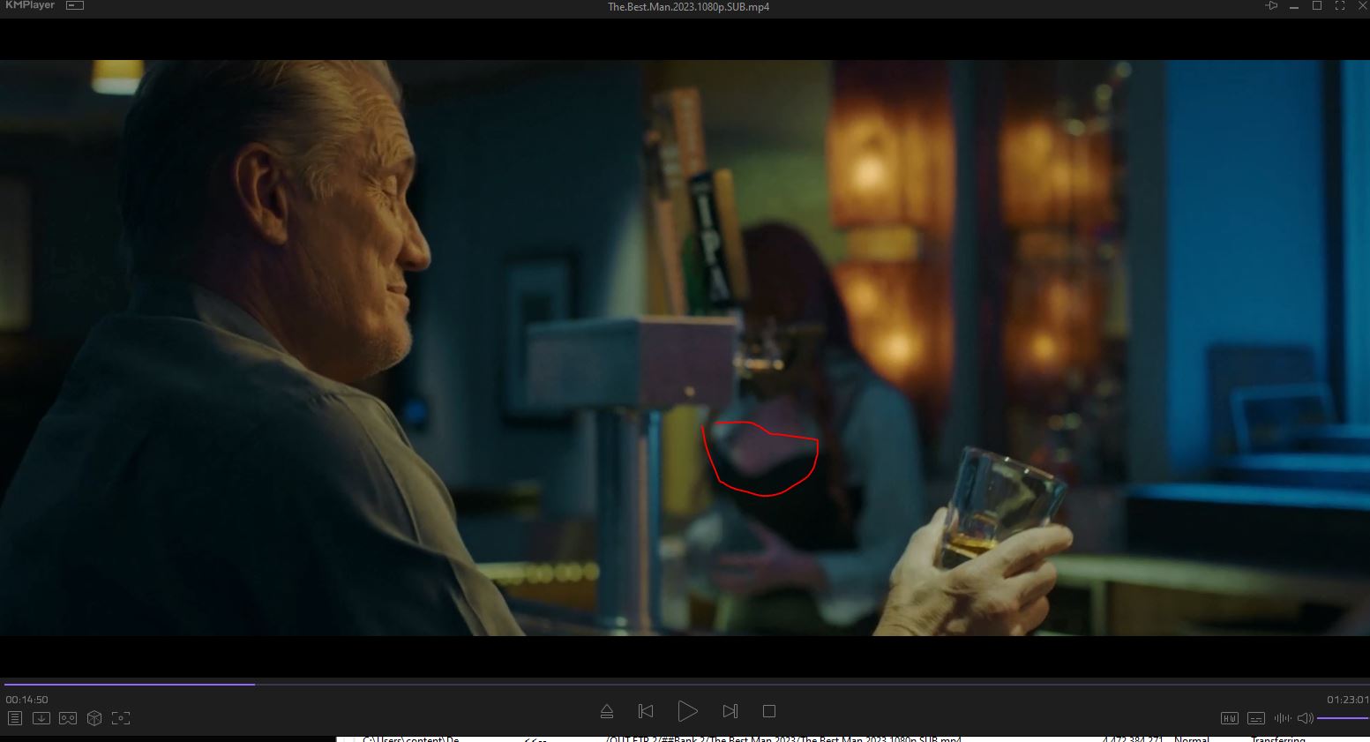Open the KMPlayer main menu logo
Image resolution: width=1370 pixels, height=742 pixels.
click(28, 6)
